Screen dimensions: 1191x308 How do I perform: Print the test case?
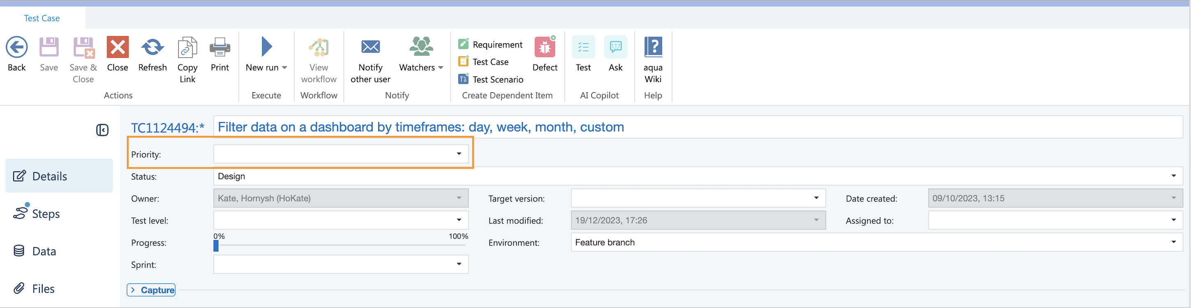[x=220, y=47]
